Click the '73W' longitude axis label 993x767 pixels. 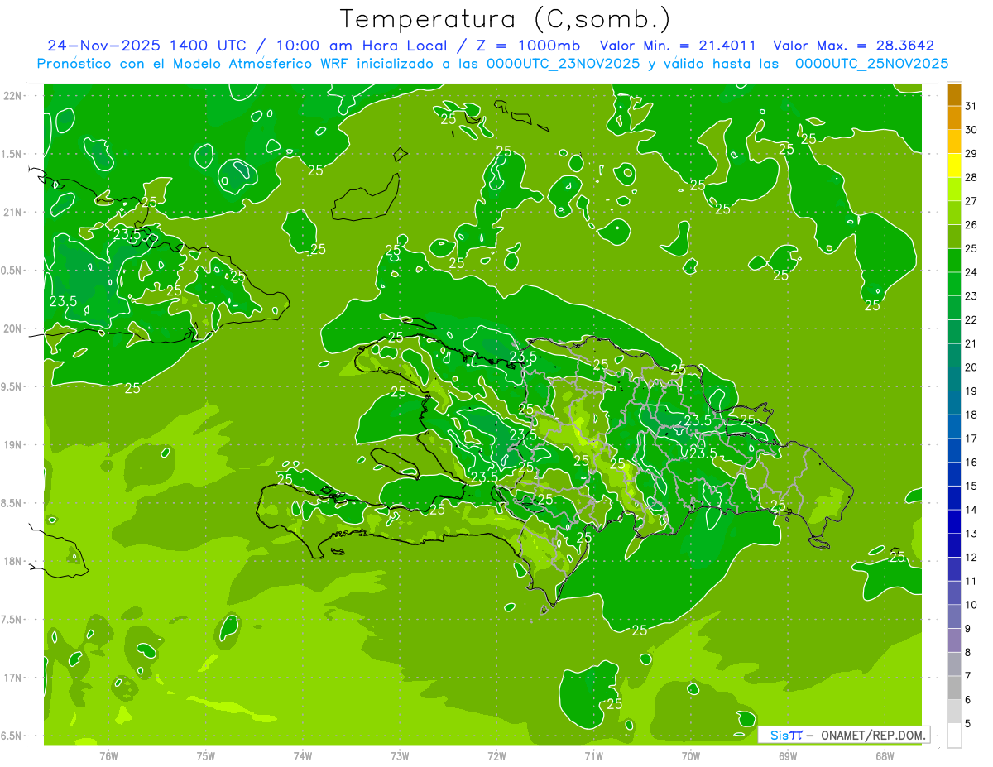coord(400,755)
